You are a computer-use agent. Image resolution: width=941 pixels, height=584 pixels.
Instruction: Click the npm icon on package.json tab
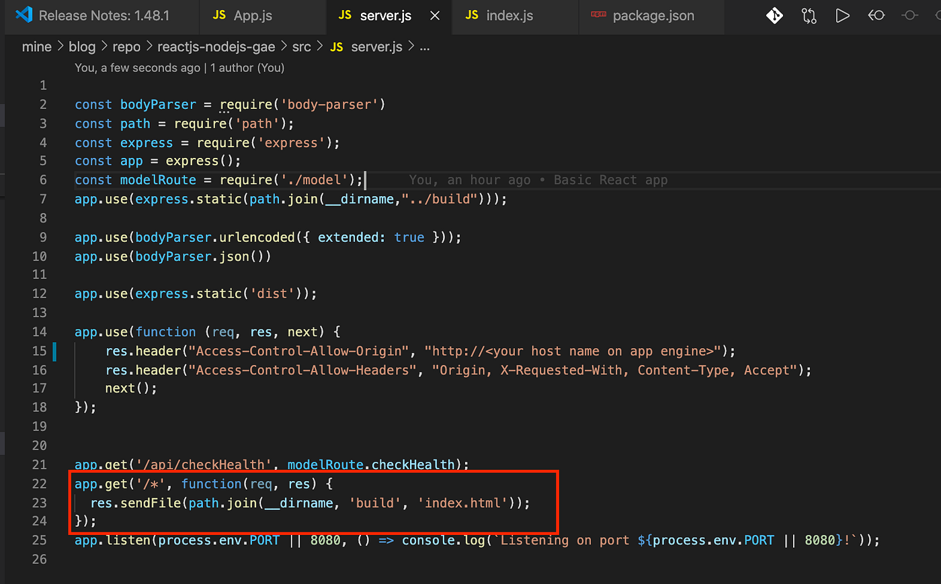point(597,16)
